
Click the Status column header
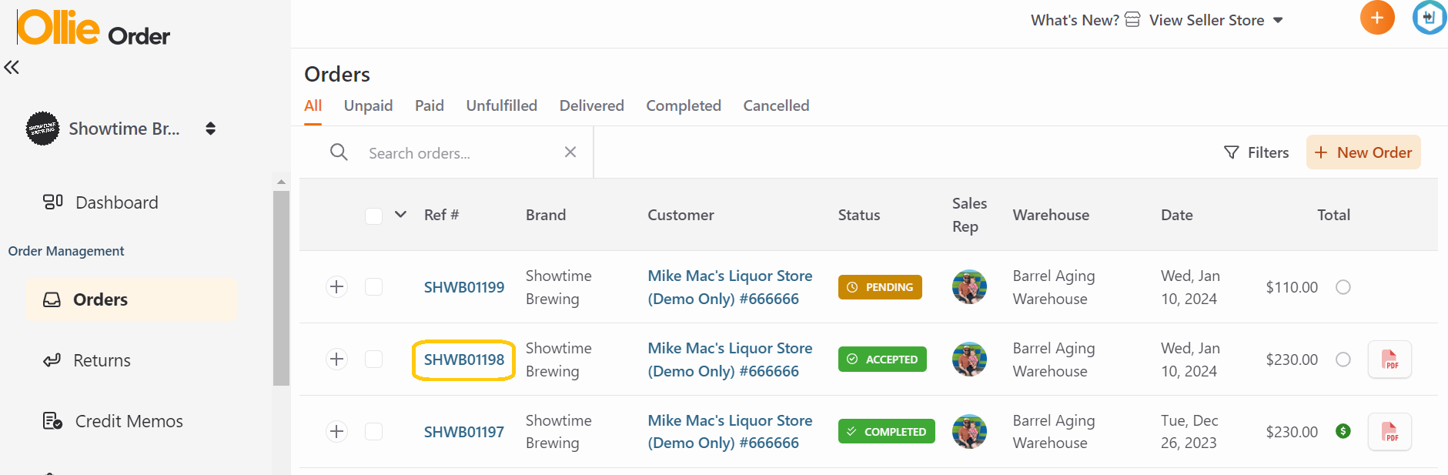pyautogui.click(x=859, y=215)
